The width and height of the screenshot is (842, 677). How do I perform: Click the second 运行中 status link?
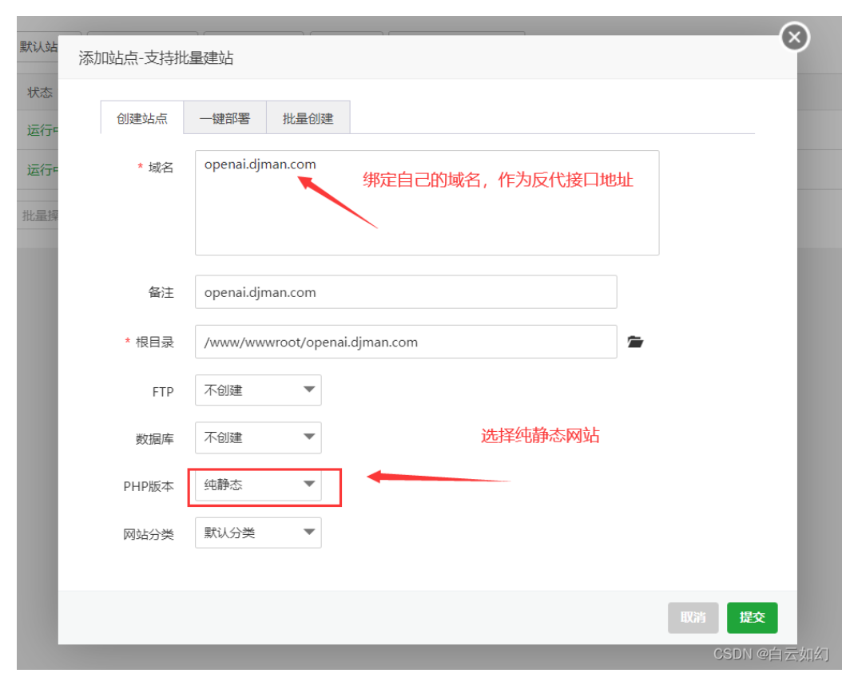click(42, 170)
